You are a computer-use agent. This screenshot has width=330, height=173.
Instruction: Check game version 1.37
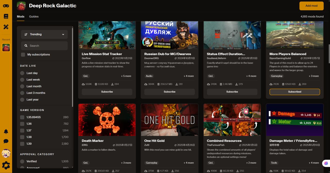click(x=22, y=131)
